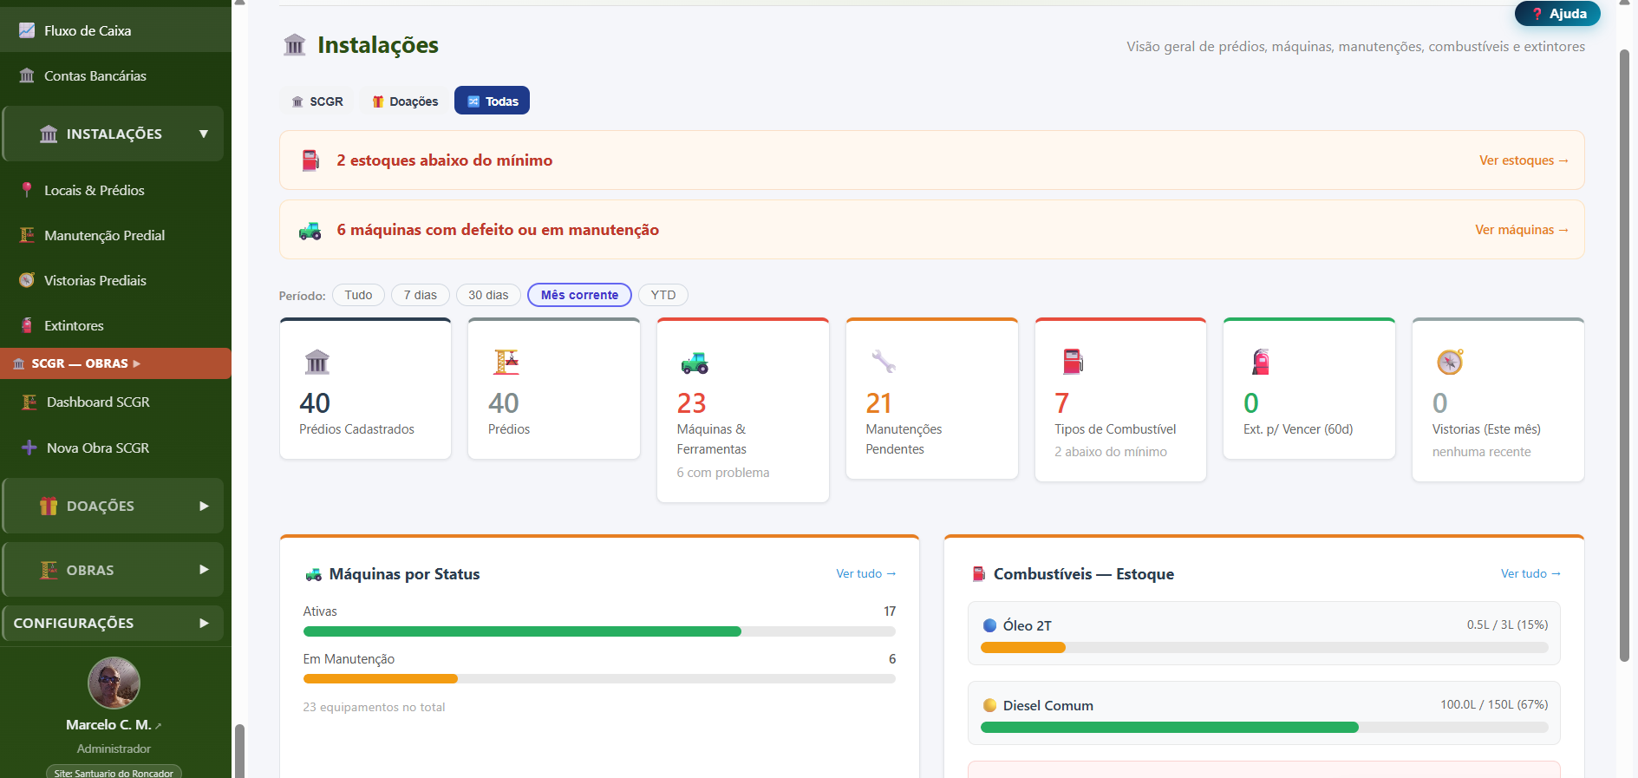Expand the CONFIGURAÇÕES sidebar section

(x=113, y=623)
